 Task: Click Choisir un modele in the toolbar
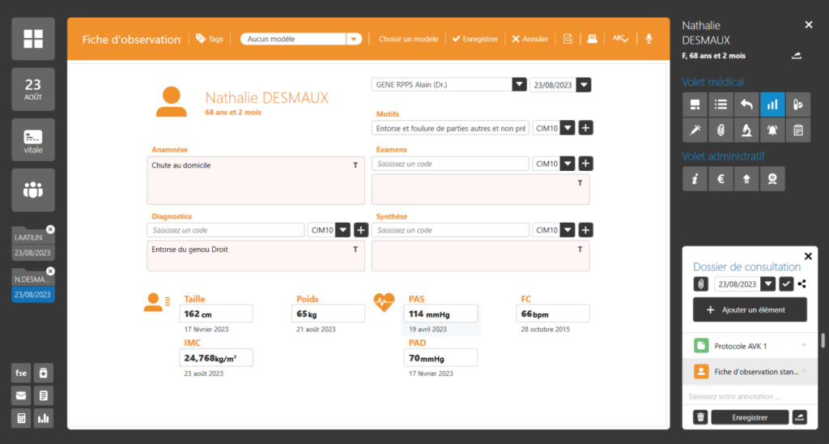tap(408, 39)
